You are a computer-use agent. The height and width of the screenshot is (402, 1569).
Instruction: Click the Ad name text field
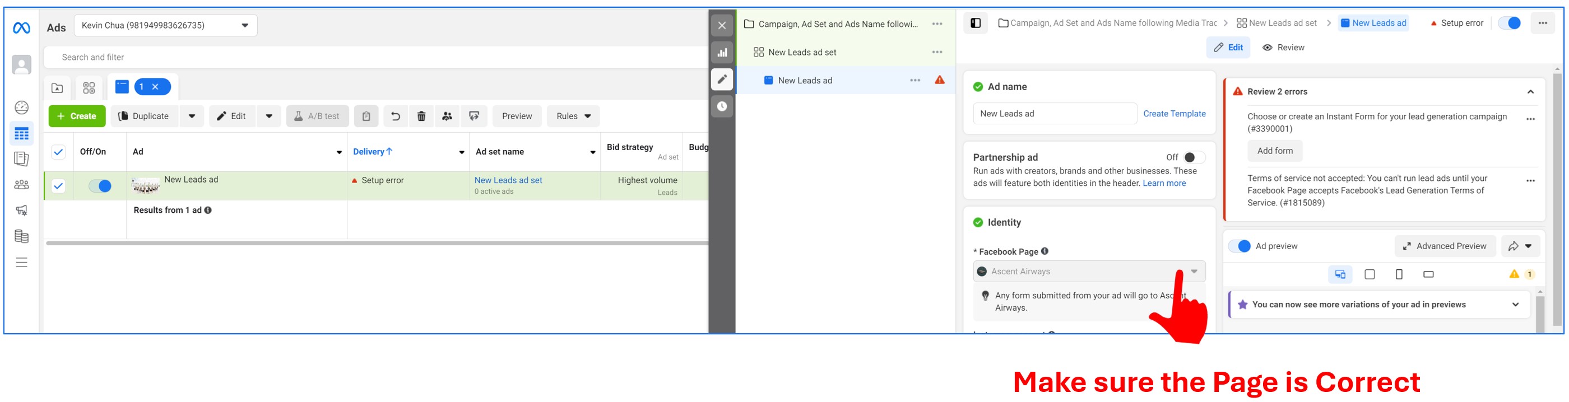pyautogui.click(x=1055, y=114)
